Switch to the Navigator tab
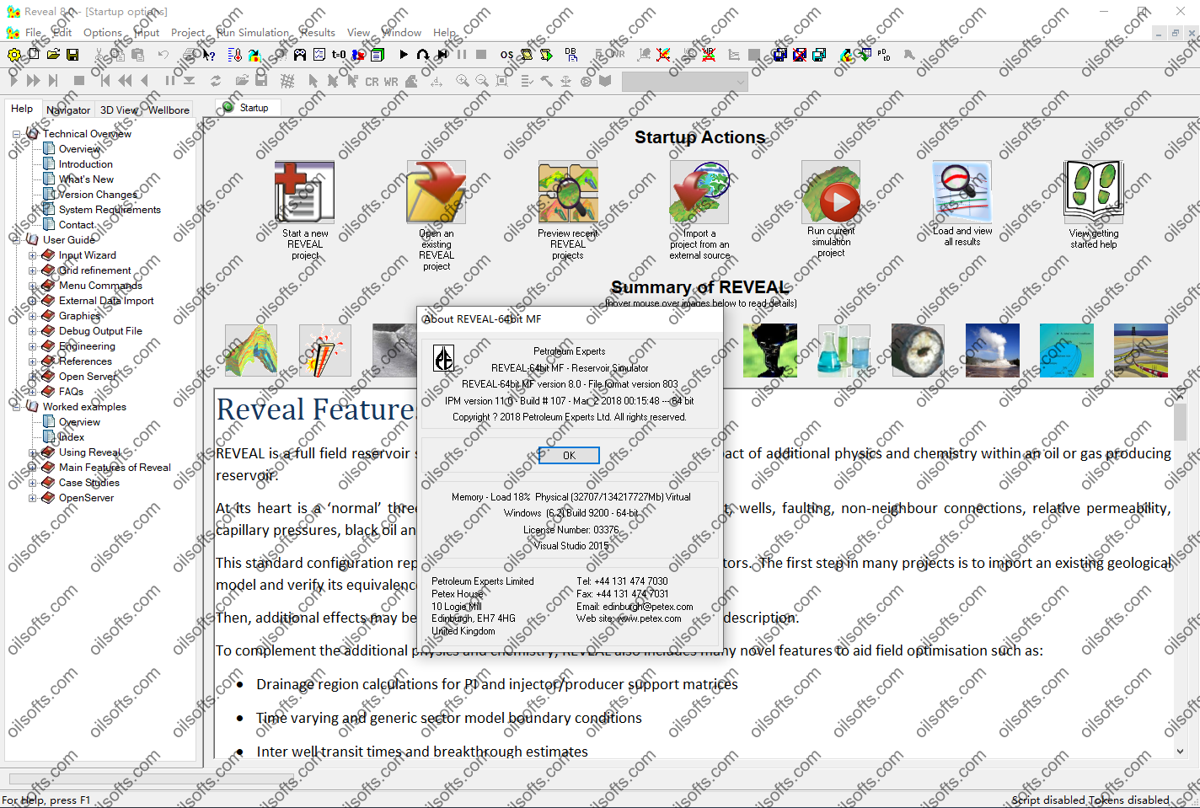Viewport: 1200px width, 808px height. point(68,110)
